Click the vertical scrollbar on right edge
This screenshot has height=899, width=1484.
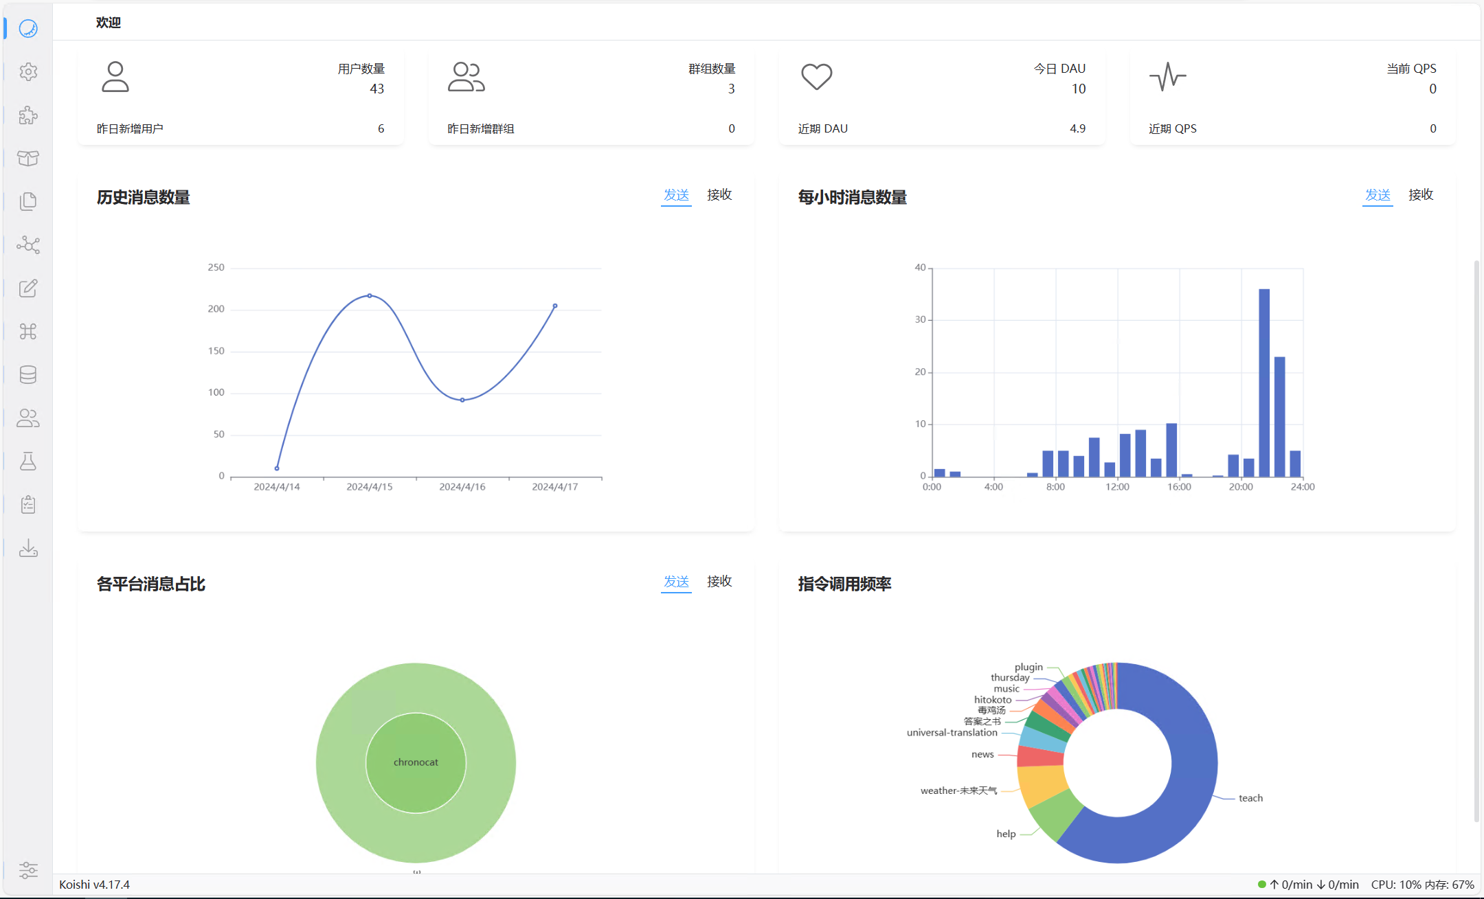(1476, 540)
